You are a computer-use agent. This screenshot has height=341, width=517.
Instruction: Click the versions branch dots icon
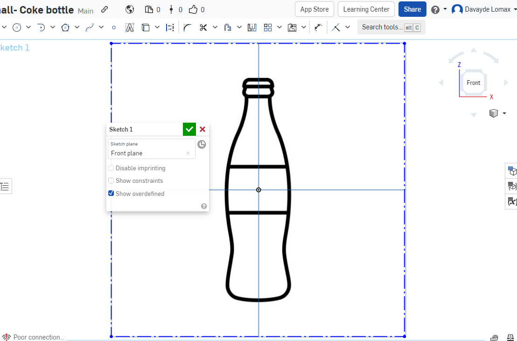click(x=171, y=9)
